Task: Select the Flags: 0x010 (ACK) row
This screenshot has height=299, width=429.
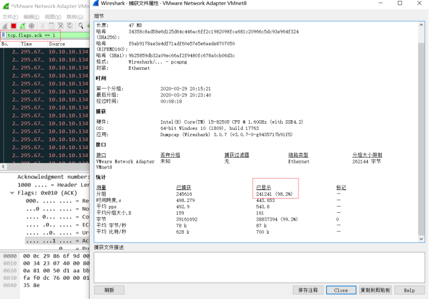Action: tap(47, 193)
